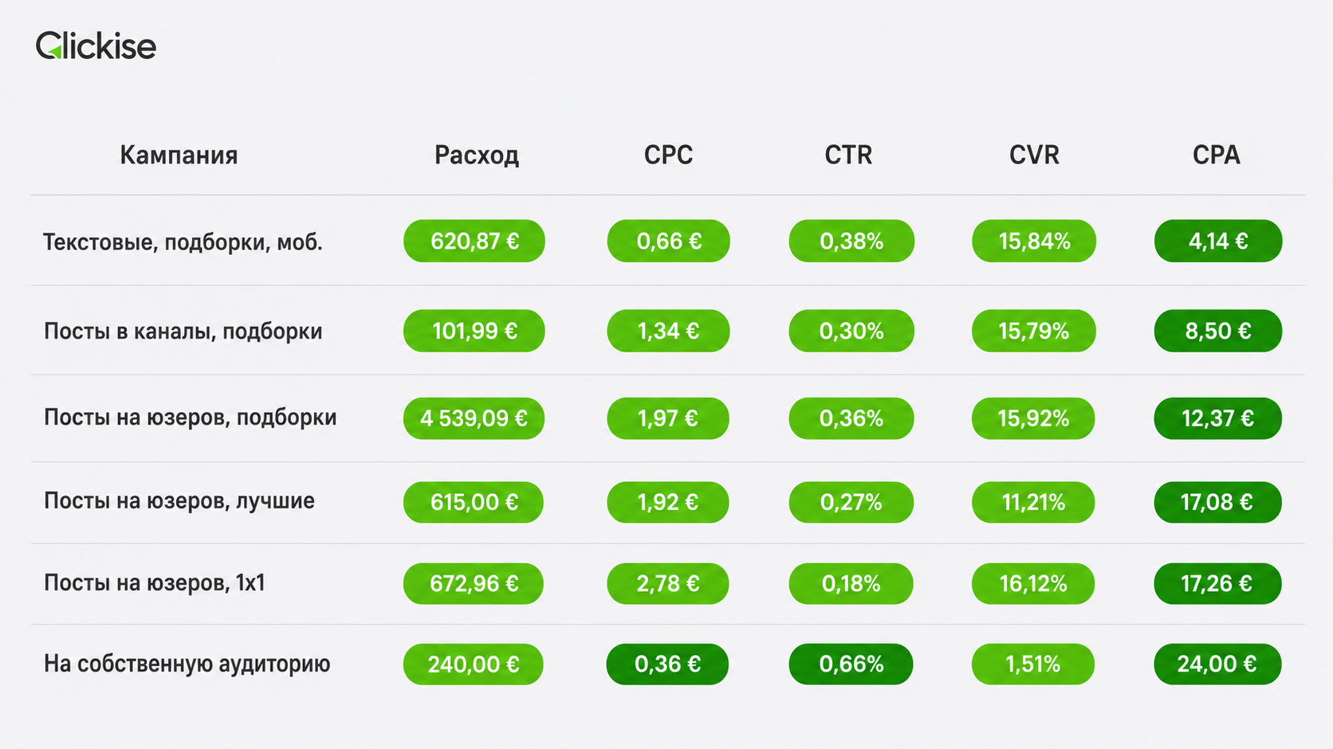Open the Посты в каналы, подборки campaign
The width and height of the screenshot is (1333, 749).
[x=667, y=331]
